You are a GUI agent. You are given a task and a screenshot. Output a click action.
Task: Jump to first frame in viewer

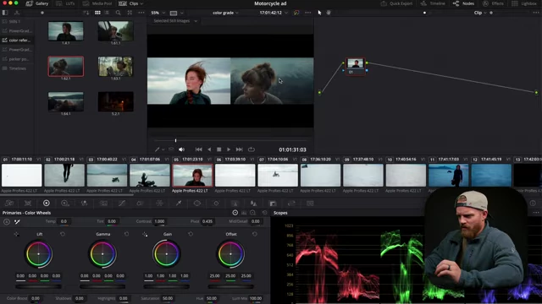coord(199,149)
